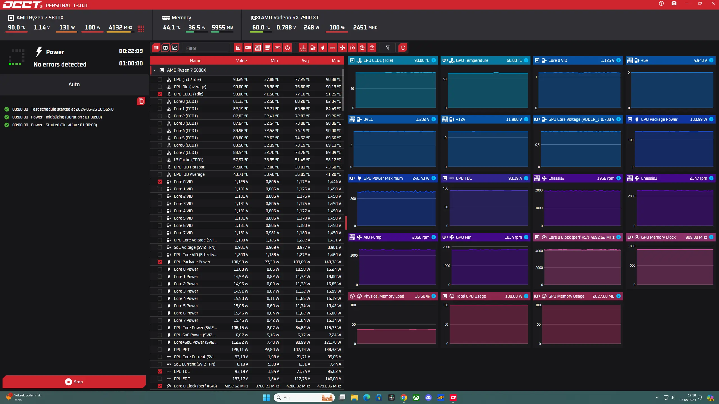Stop the running Power test

point(74,382)
